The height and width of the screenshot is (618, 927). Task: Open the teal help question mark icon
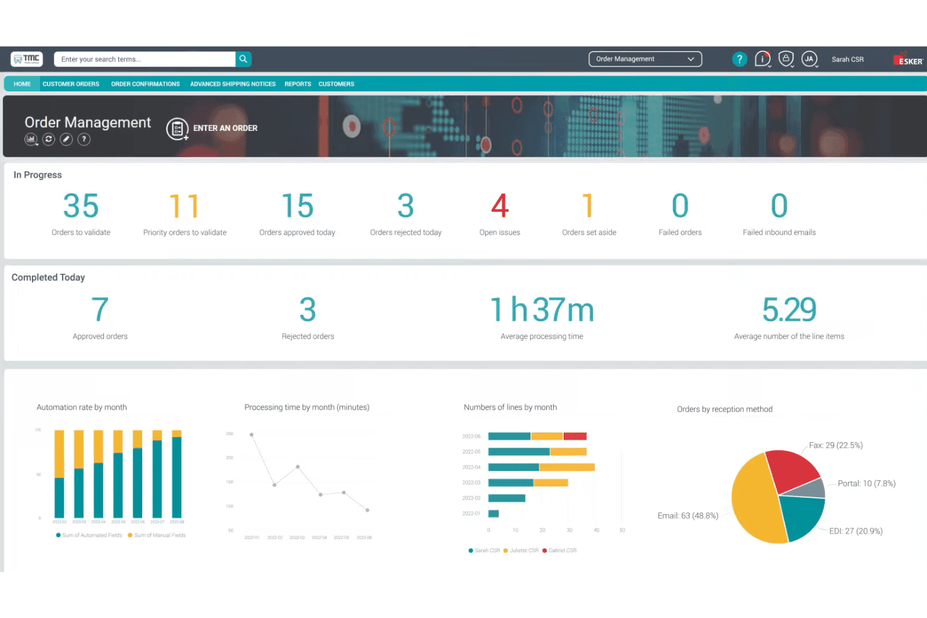click(x=739, y=59)
